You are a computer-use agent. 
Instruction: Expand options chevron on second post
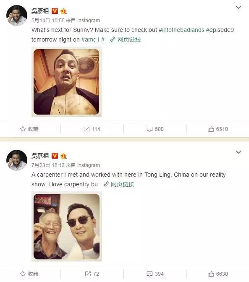click(x=239, y=152)
